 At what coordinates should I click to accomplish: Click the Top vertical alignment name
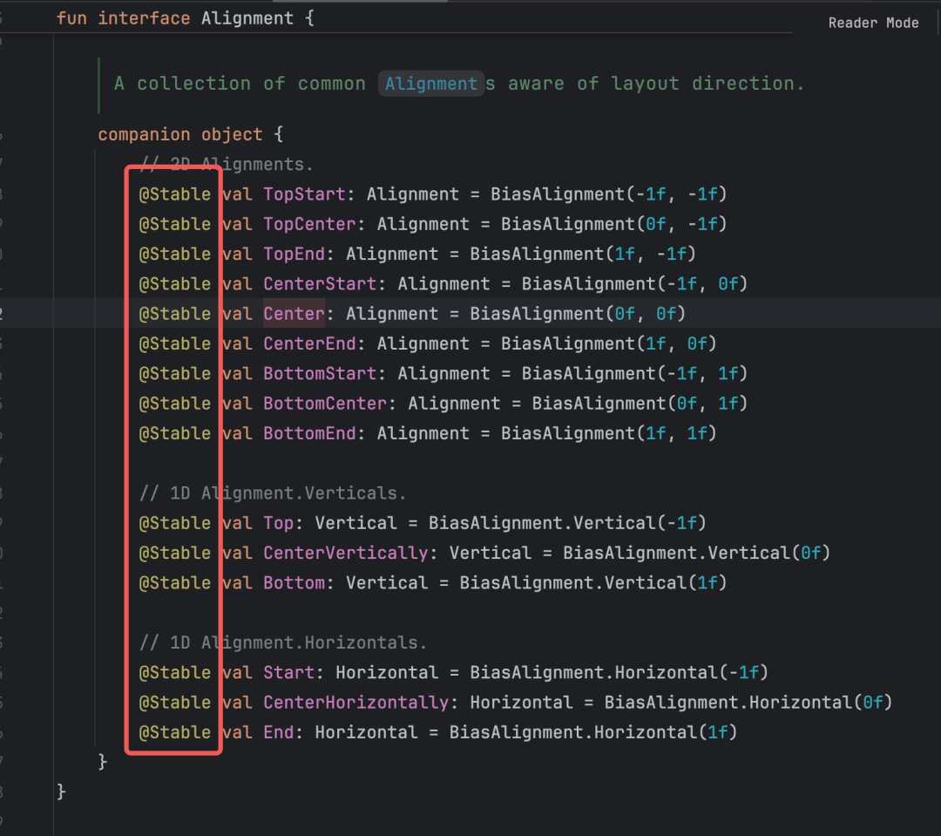(x=279, y=523)
